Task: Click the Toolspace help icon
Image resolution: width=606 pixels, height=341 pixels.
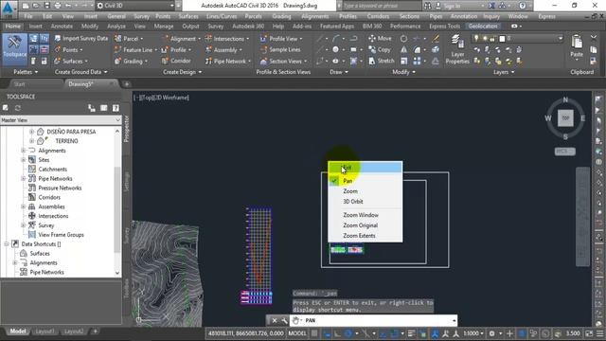Action: pos(116,108)
